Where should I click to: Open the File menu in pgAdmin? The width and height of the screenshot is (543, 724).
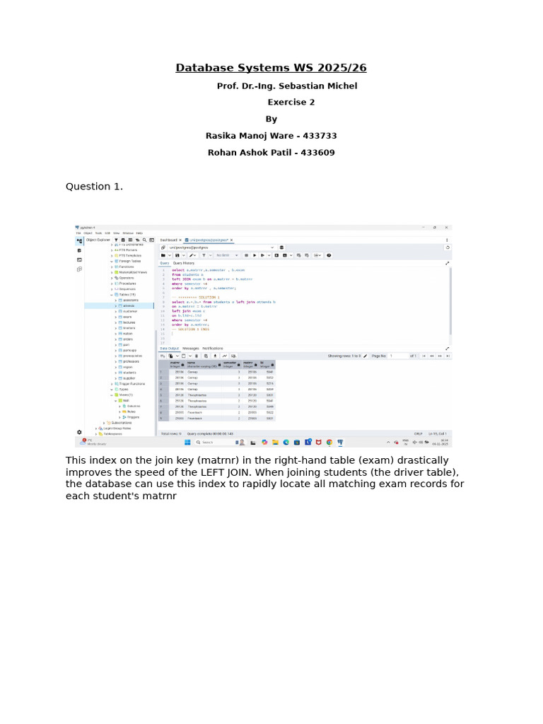[x=78, y=233]
